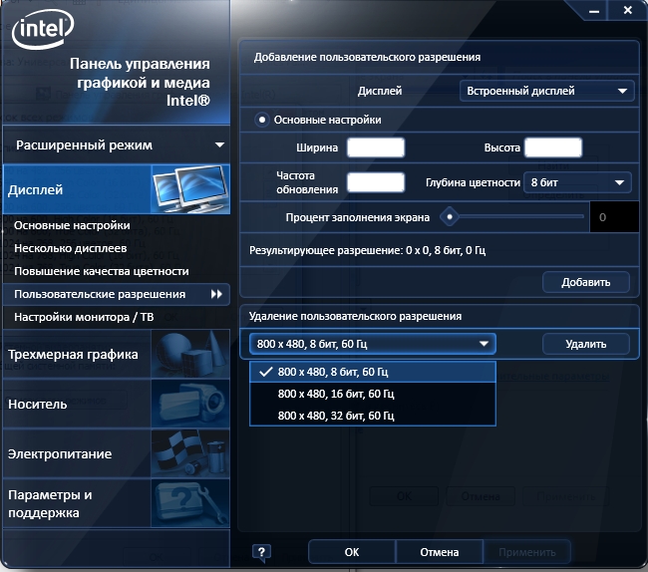Open Электропитание section icon
This screenshot has width=648, height=572.
tap(188, 453)
